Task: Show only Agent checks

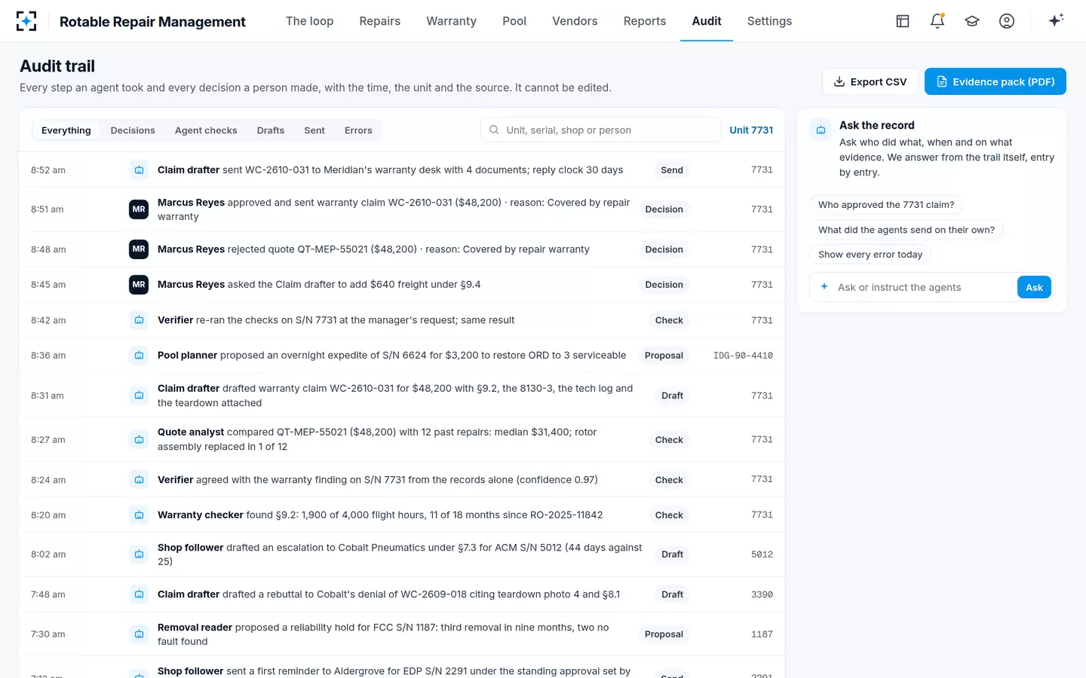Action: tap(206, 130)
